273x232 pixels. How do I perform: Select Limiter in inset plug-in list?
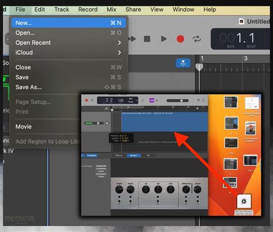(101, 177)
